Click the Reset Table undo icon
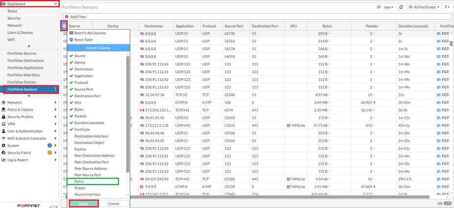 71,40
